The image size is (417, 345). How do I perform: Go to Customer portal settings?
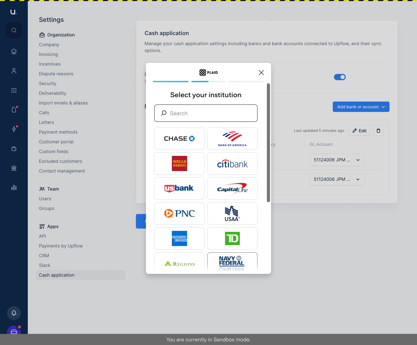pyautogui.click(x=56, y=142)
